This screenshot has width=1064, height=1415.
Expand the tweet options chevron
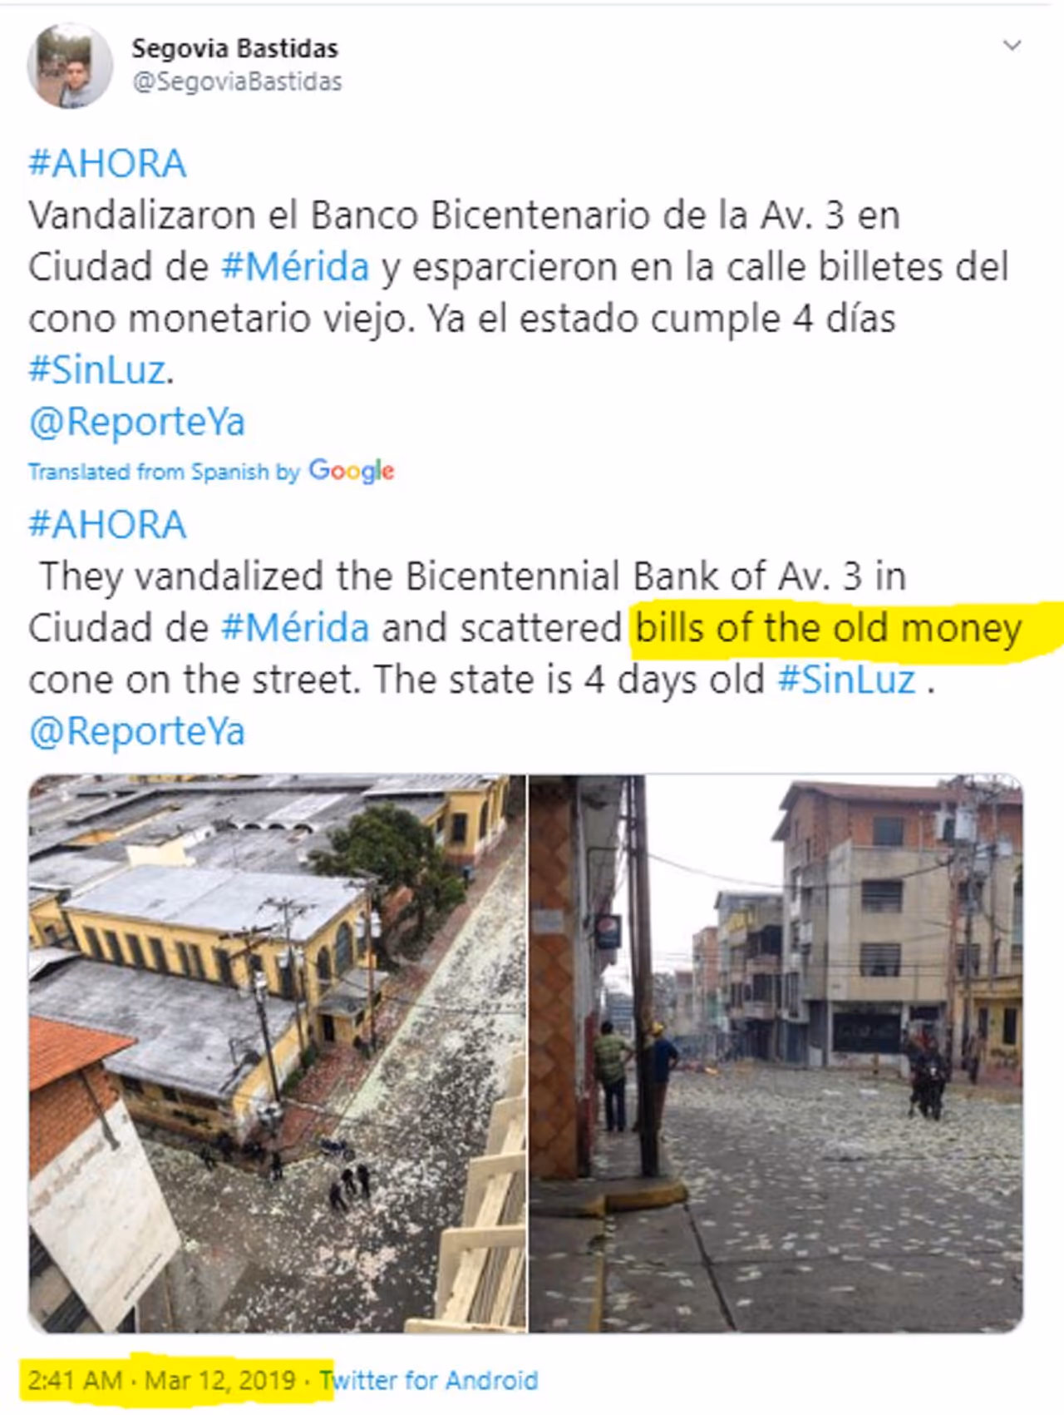point(1012,46)
